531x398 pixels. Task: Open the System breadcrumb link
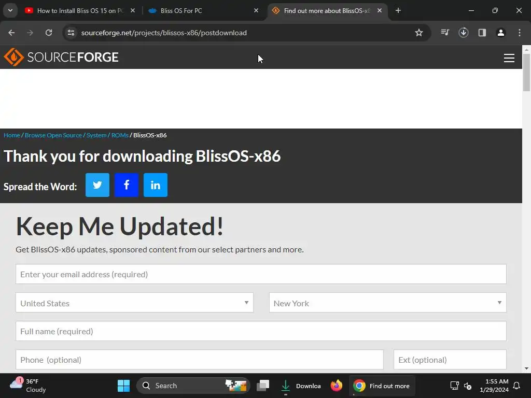point(96,135)
